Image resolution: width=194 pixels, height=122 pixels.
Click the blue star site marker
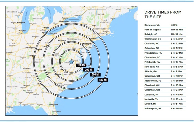click(71, 62)
